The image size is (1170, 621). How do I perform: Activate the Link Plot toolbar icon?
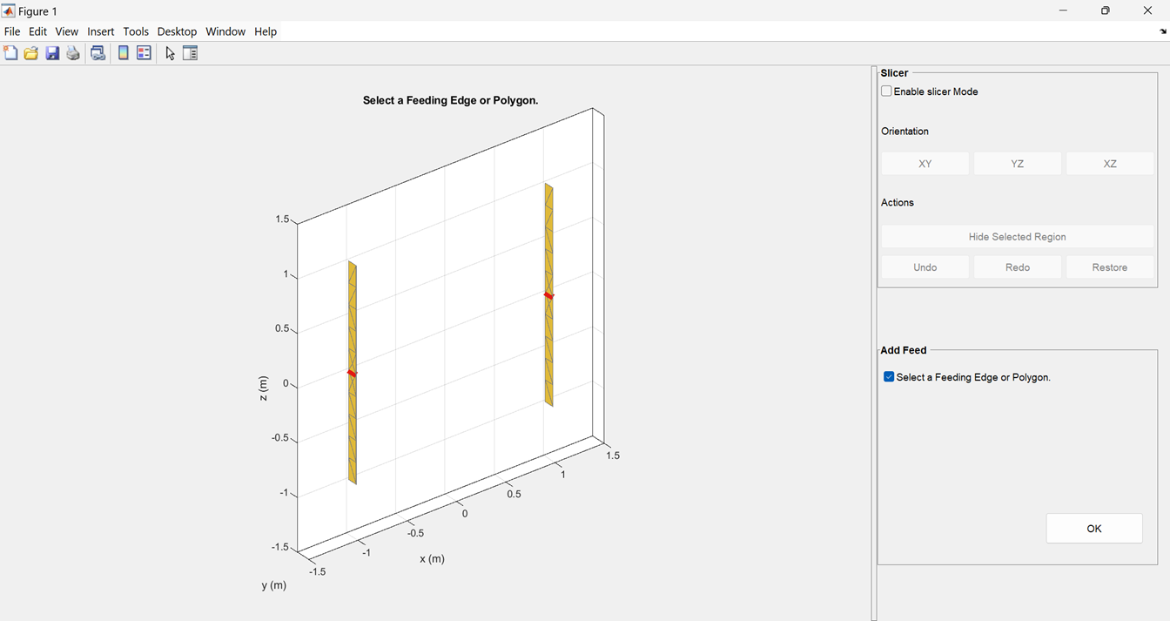click(97, 52)
